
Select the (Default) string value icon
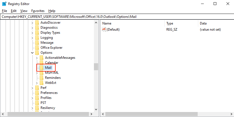[x=104, y=29]
